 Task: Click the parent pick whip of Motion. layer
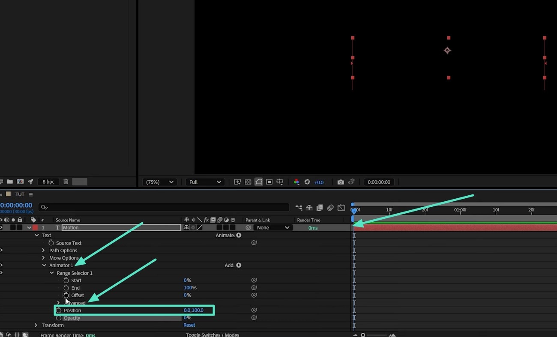(x=248, y=227)
